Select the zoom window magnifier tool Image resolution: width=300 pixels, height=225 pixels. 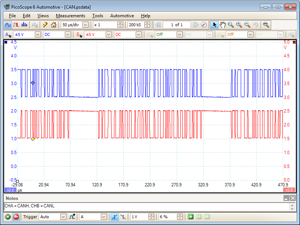coord(231,25)
